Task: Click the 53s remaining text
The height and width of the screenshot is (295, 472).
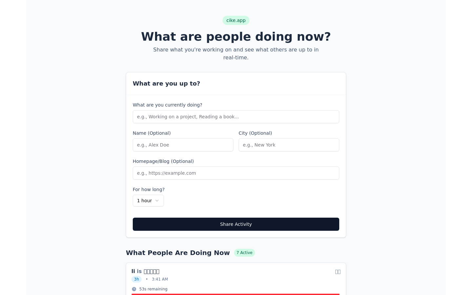Action: 153,289
